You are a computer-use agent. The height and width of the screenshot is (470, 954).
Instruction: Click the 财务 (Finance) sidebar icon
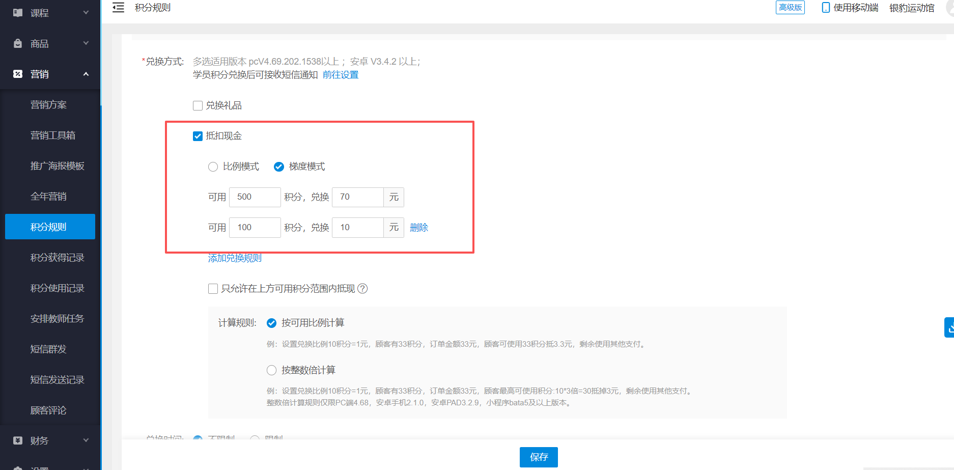pyautogui.click(x=17, y=440)
